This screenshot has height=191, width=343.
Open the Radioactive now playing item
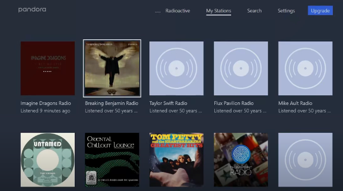(177, 11)
